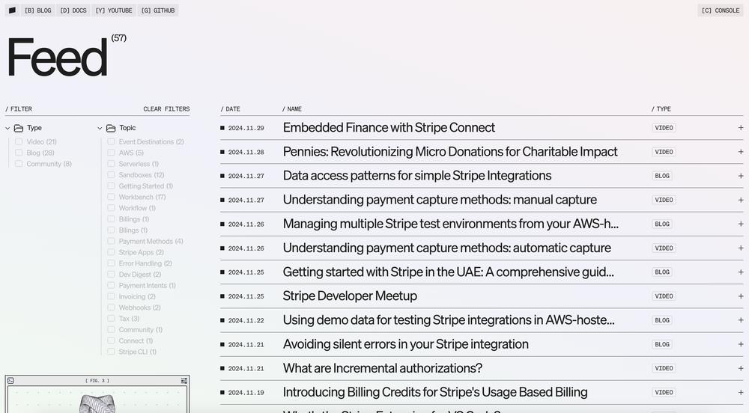Image resolution: width=749 pixels, height=413 pixels.
Task: Sort feed by the / DATE column header
Action: 230,109
